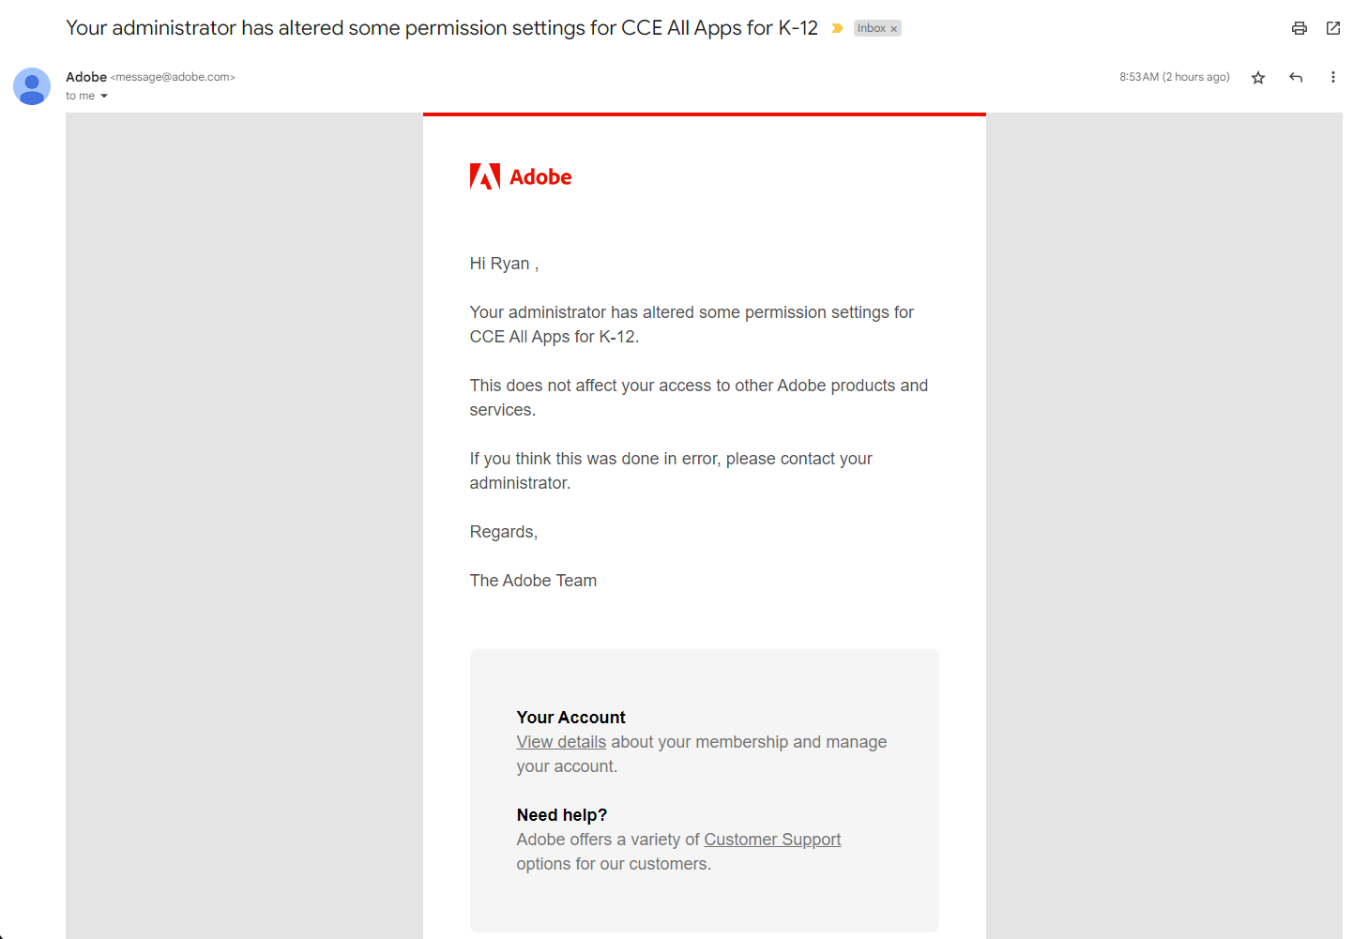This screenshot has height=939, width=1353.
Task: Click the "Hi Ryan" greeting text
Action: coord(503,264)
